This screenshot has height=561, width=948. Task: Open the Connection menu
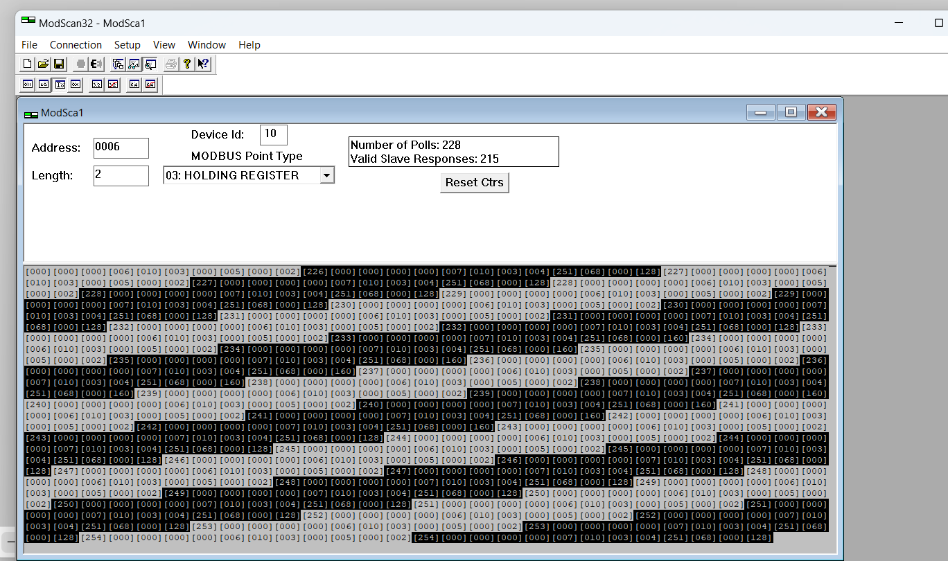[76, 45]
